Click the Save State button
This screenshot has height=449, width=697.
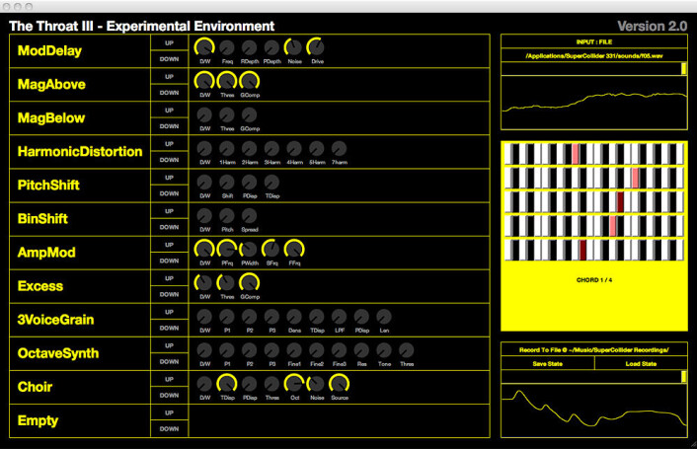[x=548, y=364]
